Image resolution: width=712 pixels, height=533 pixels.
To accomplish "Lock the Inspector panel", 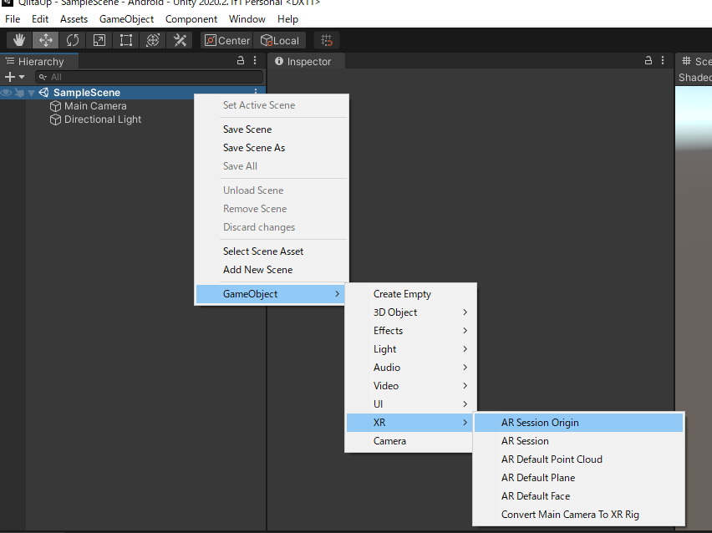I will click(x=648, y=60).
